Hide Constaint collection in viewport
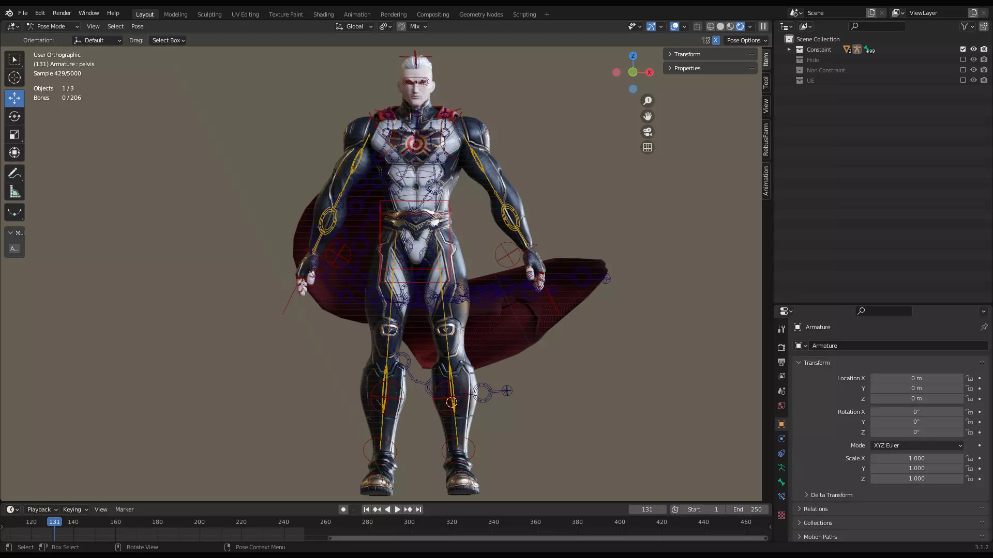The height and width of the screenshot is (558, 993). pyautogui.click(x=973, y=49)
